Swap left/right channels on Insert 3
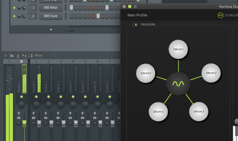Image resolution: width=238 pixels, height=141 pixels. coord(58,118)
